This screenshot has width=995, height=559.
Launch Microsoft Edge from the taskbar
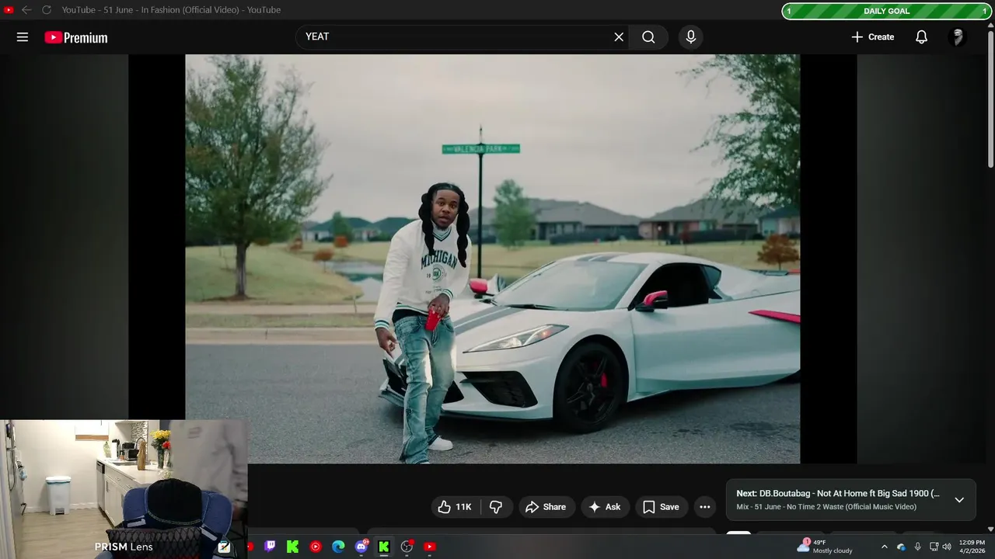click(338, 547)
